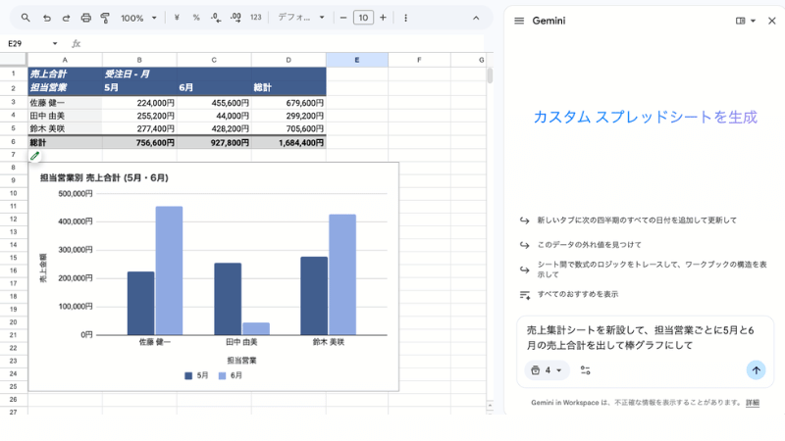Apply percent number format
785x441 pixels.
click(196, 18)
